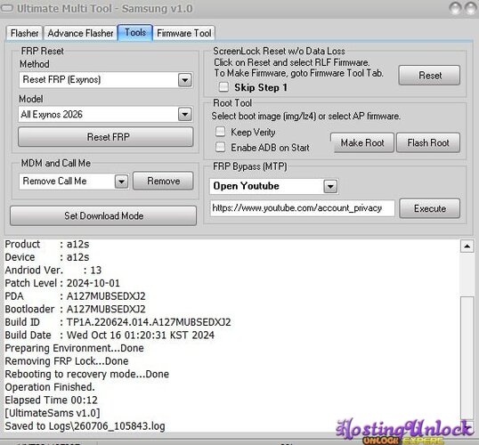The image size is (479, 445).
Task: Click log line 'Removing FRP Lock...Done'
Action: point(67,361)
